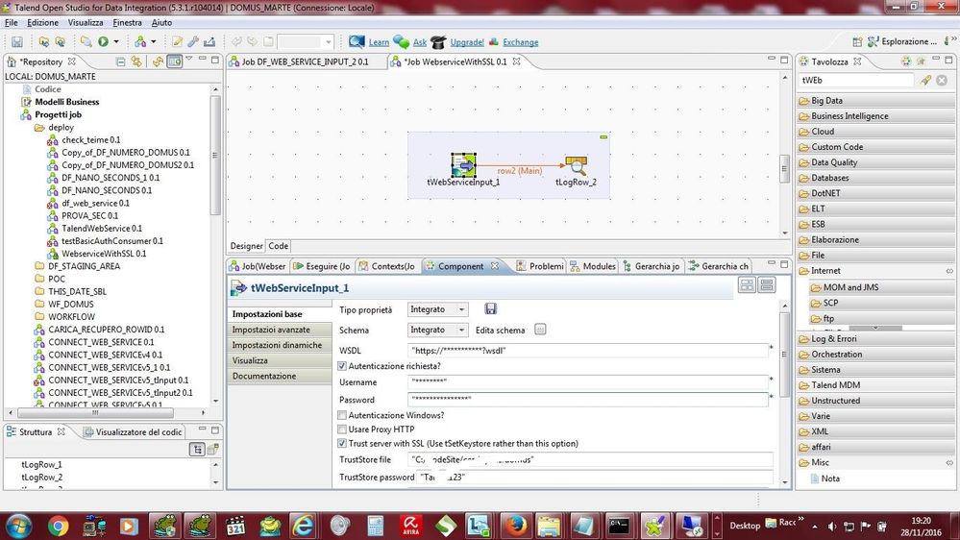960x540 pixels.
Task: Collapse all icon in Repository panel
Action: click(x=121, y=61)
